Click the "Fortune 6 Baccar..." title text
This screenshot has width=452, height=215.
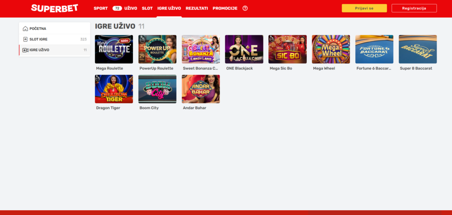374,68
